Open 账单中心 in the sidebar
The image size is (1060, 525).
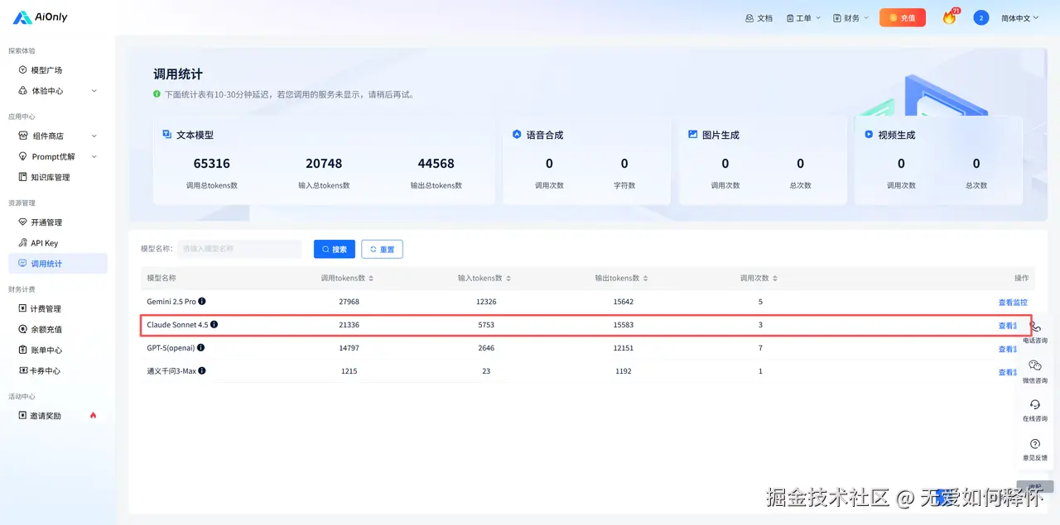41,350
